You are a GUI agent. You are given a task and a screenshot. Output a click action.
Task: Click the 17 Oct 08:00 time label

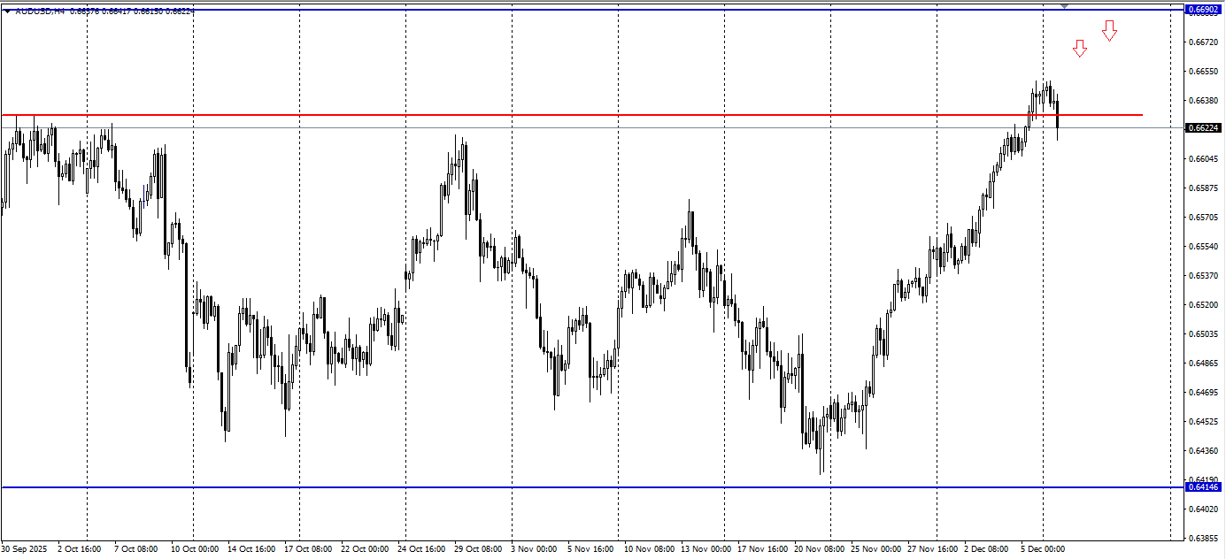(308, 549)
